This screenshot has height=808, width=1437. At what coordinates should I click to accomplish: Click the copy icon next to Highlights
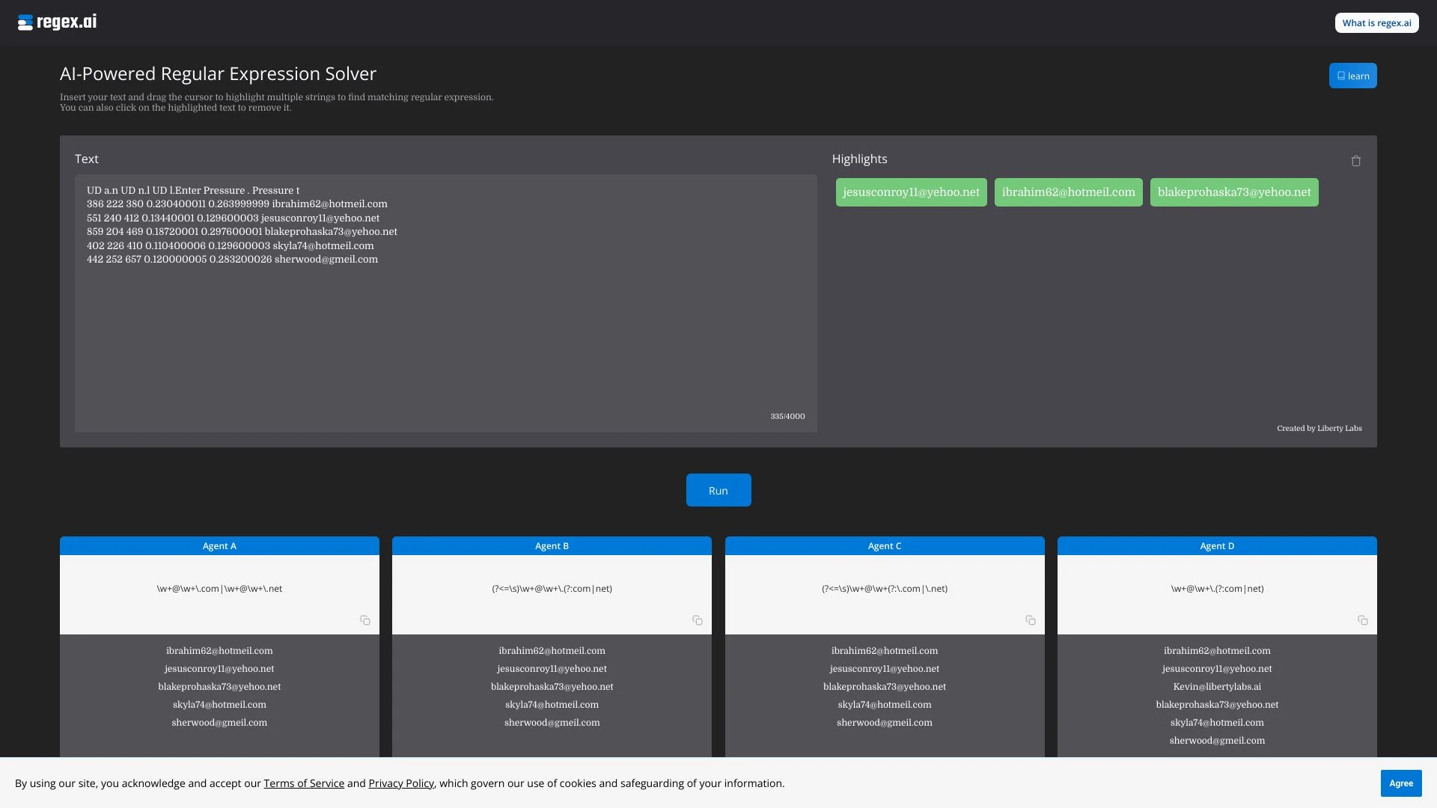click(1356, 161)
